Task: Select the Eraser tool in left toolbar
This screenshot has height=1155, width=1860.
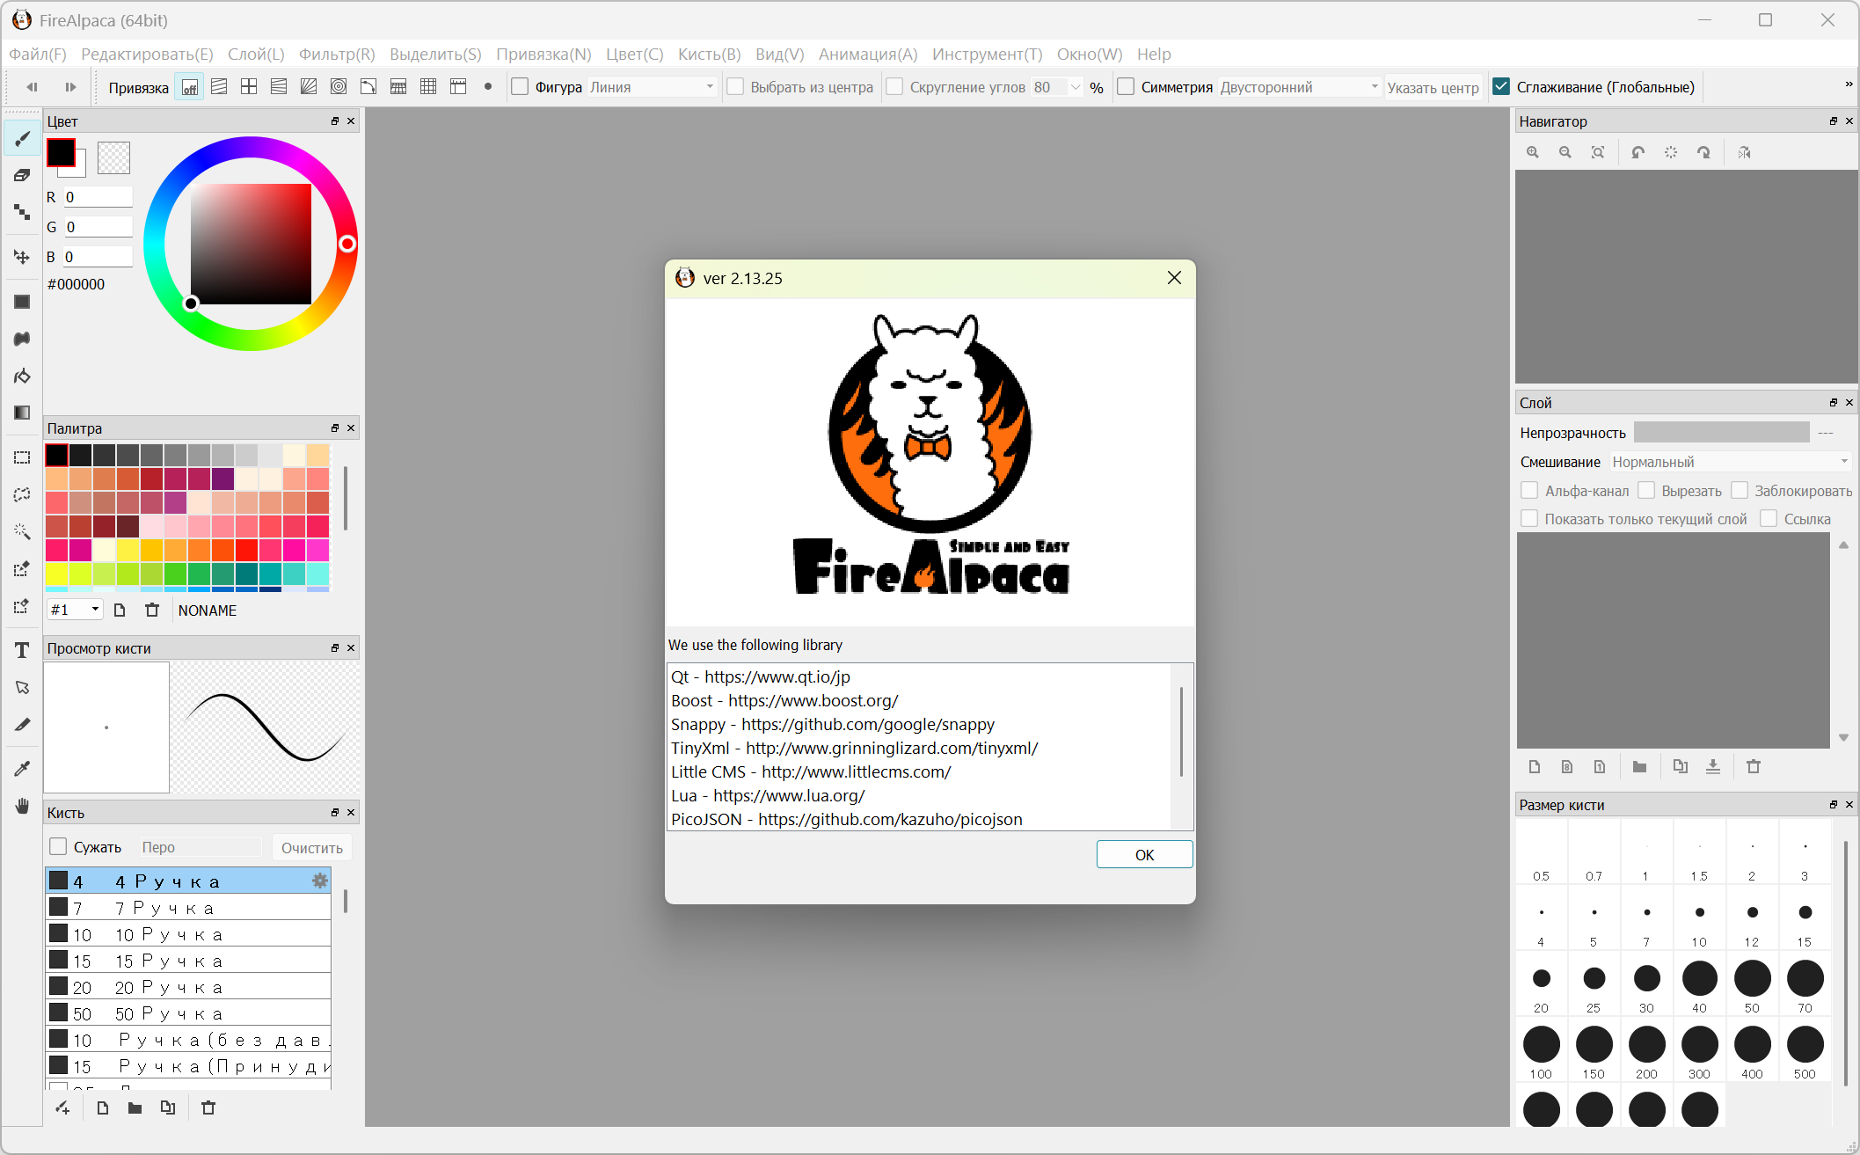Action: tap(22, 175)
